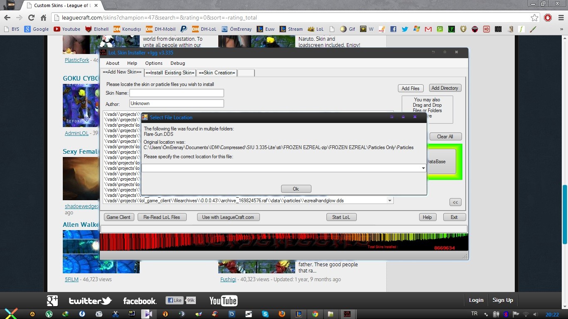This screenshot has height=319, width=568.
Task: Click the Add Files button
Action: point(410,88)
